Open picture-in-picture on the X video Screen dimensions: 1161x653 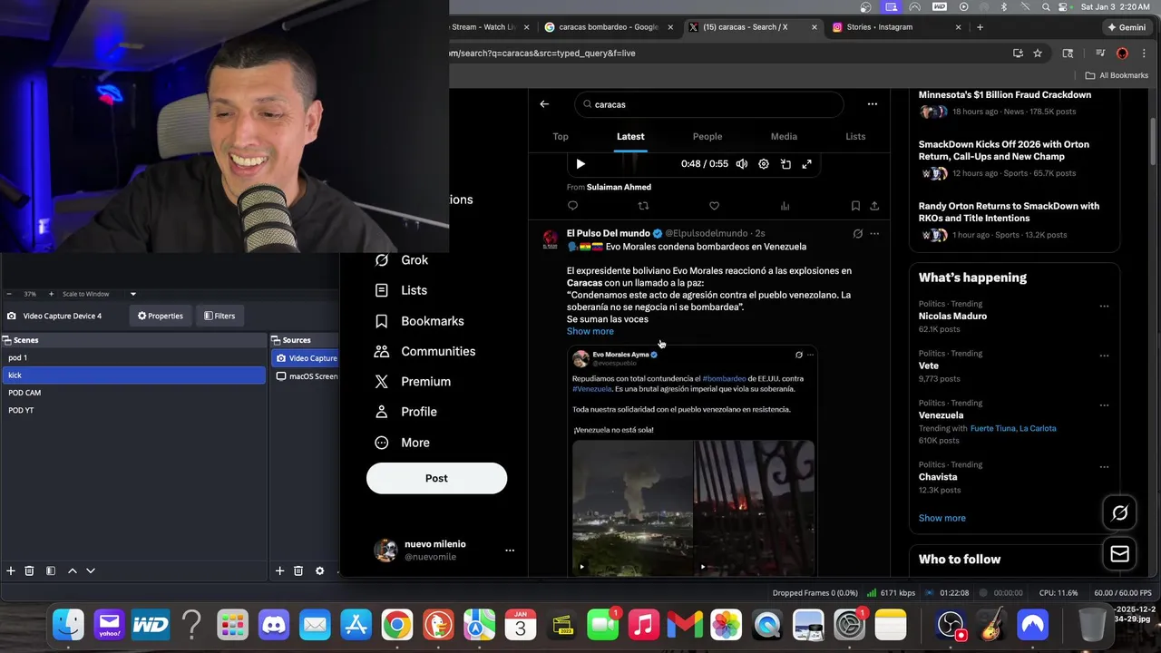click(x=785, y=164)
